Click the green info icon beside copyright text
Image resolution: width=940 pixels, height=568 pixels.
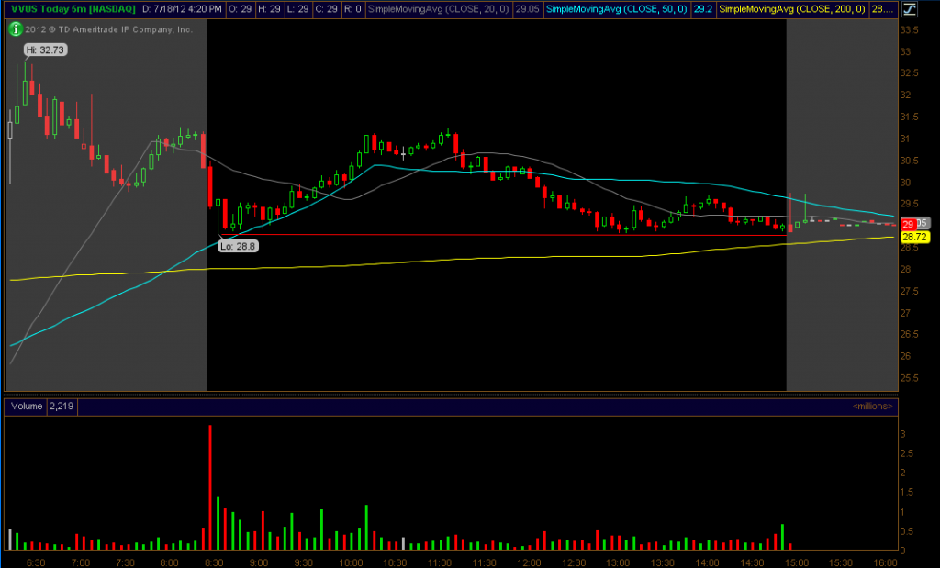(16, 28)
